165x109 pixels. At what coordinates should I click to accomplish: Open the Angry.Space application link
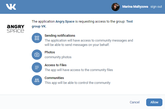pyautogui.click(x=65, y=22)
